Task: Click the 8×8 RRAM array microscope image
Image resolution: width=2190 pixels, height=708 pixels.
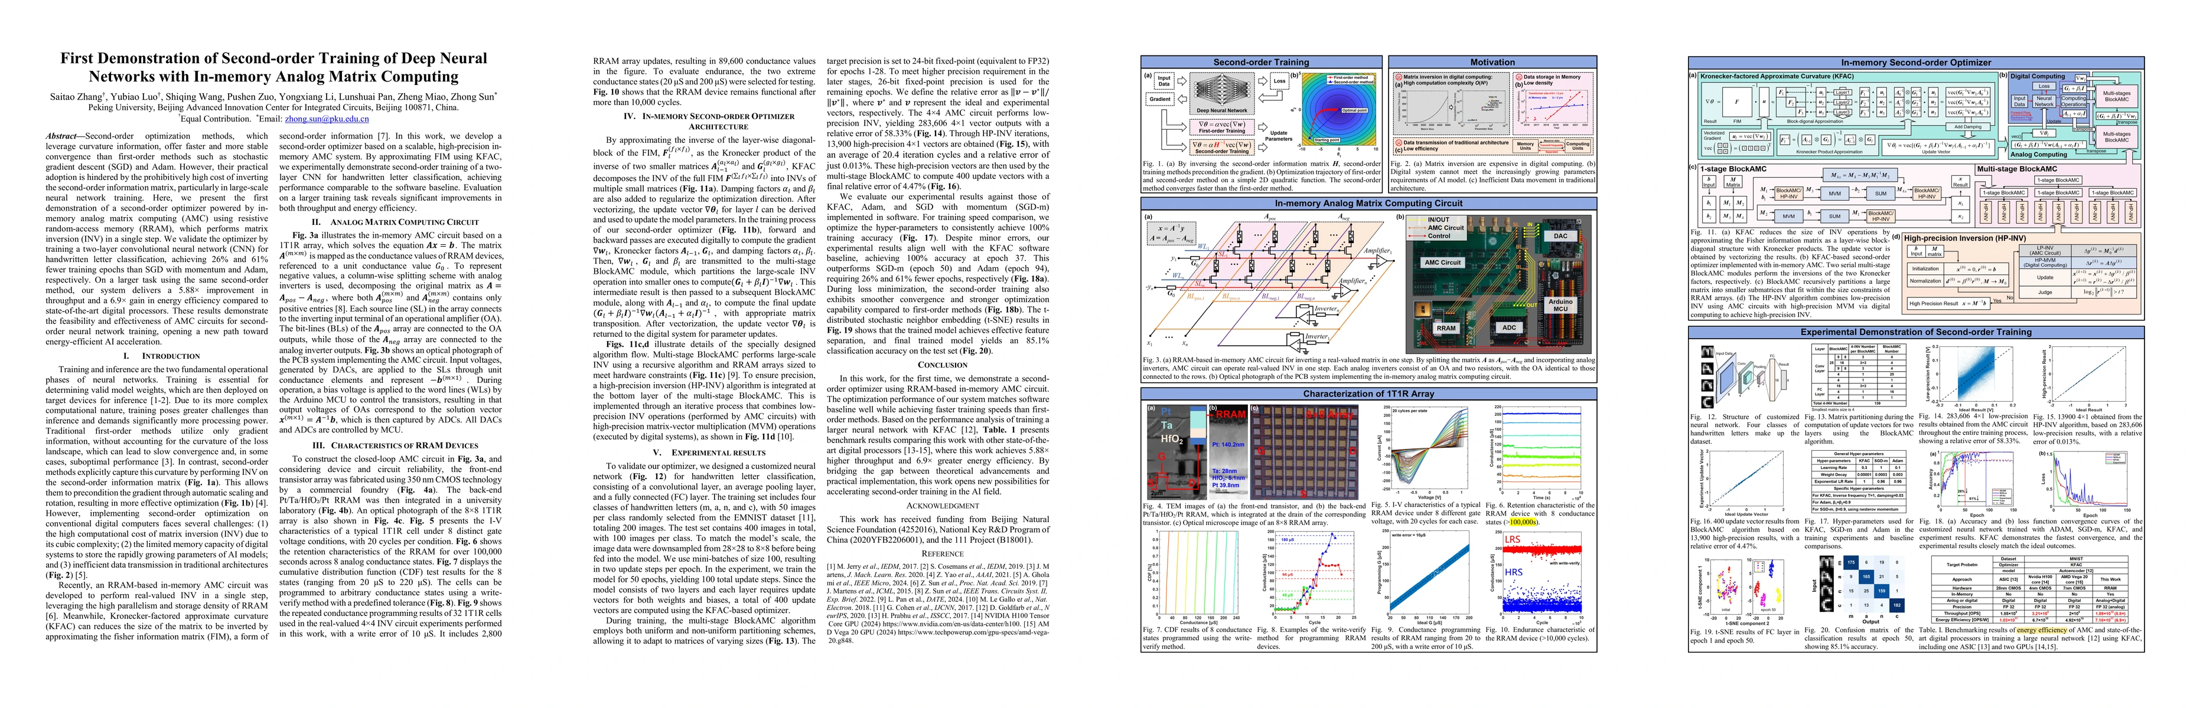Action: pos(1304,453)
